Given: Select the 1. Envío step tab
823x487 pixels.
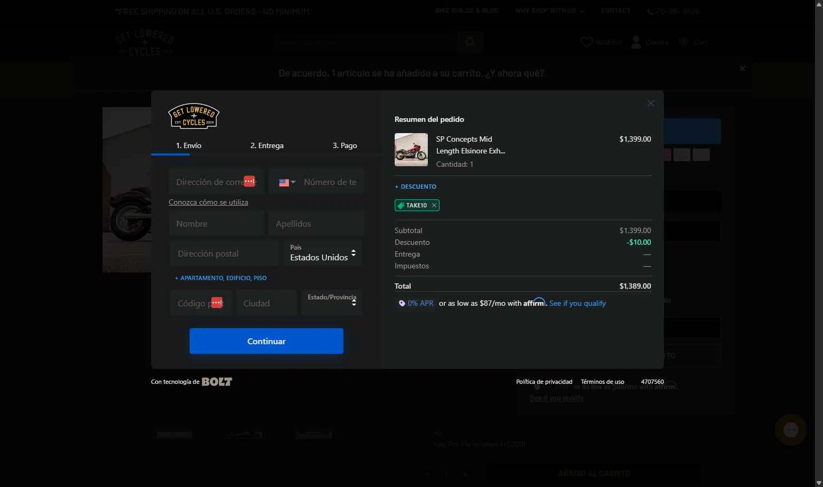Looking at the screenshot, I should click(189, 145).
